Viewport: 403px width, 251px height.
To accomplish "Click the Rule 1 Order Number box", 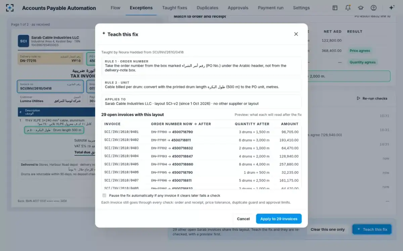I will pyautogui.click(x=201, y=66).
